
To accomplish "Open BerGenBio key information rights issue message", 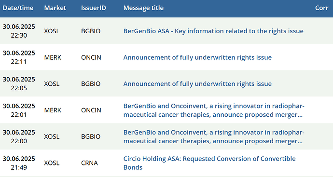I will tap(213, 31).
